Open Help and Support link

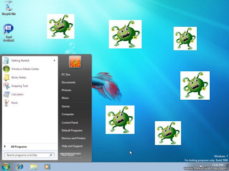click(72, 146)
